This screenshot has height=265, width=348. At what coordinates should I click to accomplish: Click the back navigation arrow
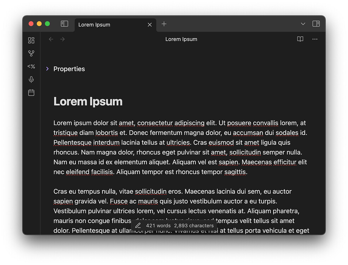(x=51, y=39)
